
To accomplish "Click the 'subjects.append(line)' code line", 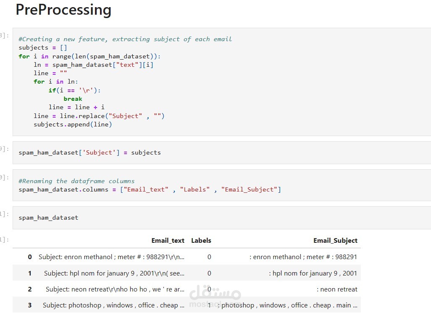I will (x=73, y=124).
